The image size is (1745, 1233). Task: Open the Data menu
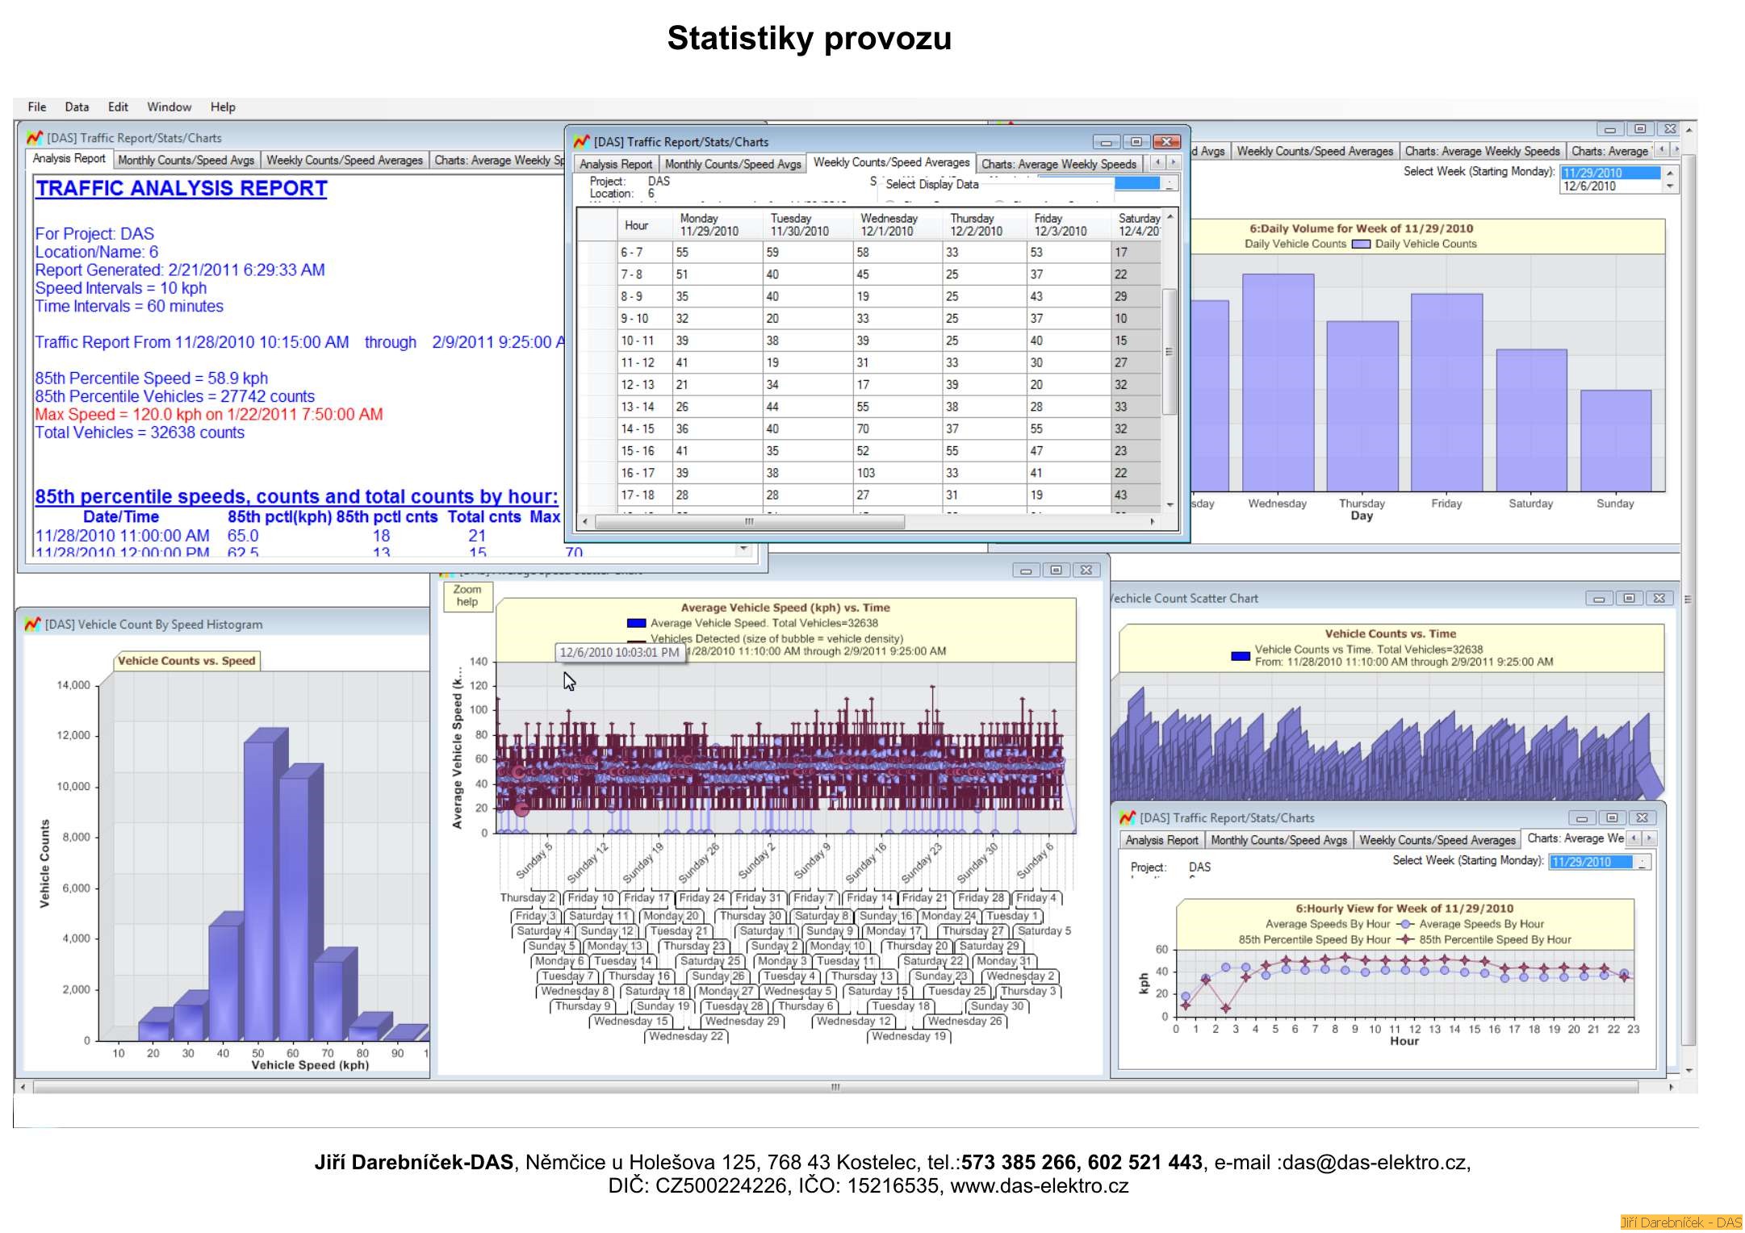point(77,107)
